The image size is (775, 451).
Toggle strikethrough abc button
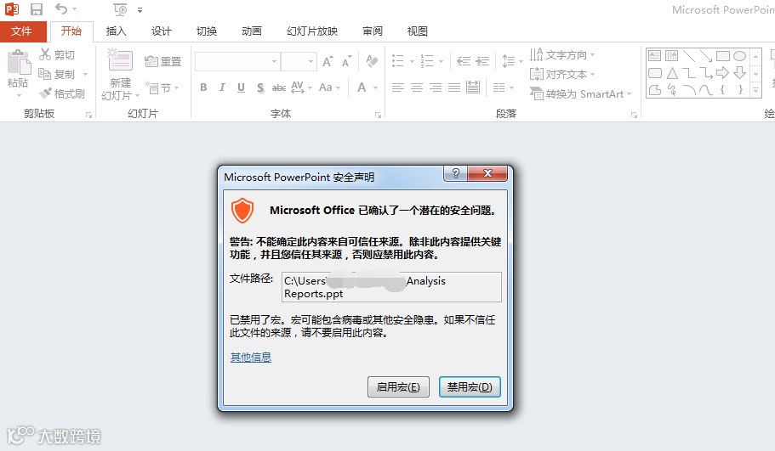[x=279, y=87]
